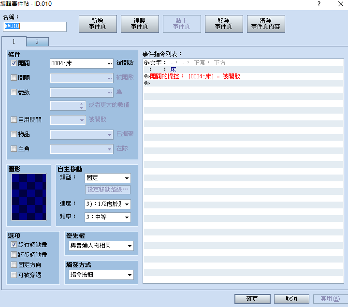Enable the 自用開關 condition checkbox

coord(14,120)
